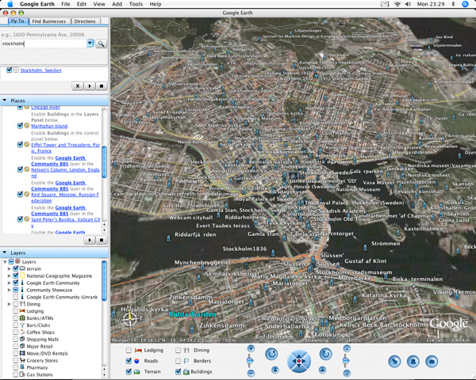This screenshot has height=380, width=476.
Task: Open Stockholm, Sweden result link
Action: point(40,70)
